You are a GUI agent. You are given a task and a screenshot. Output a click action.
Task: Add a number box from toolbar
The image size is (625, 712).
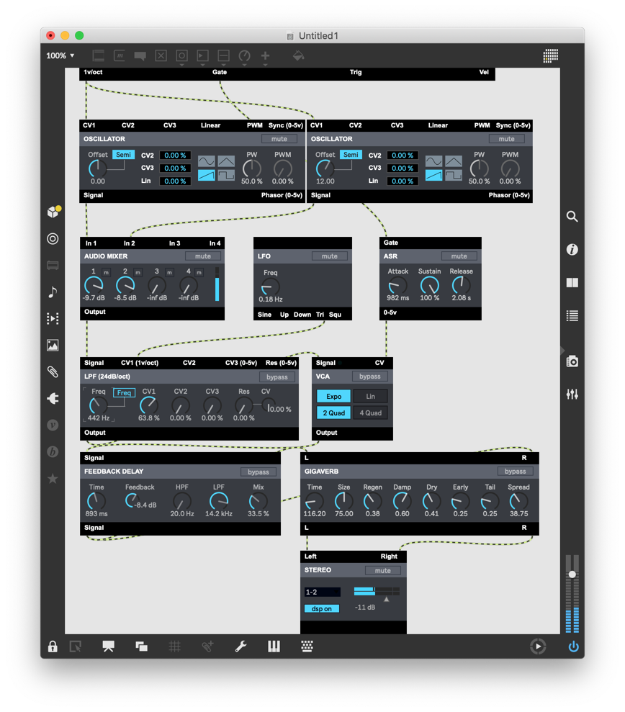[202, 56]
